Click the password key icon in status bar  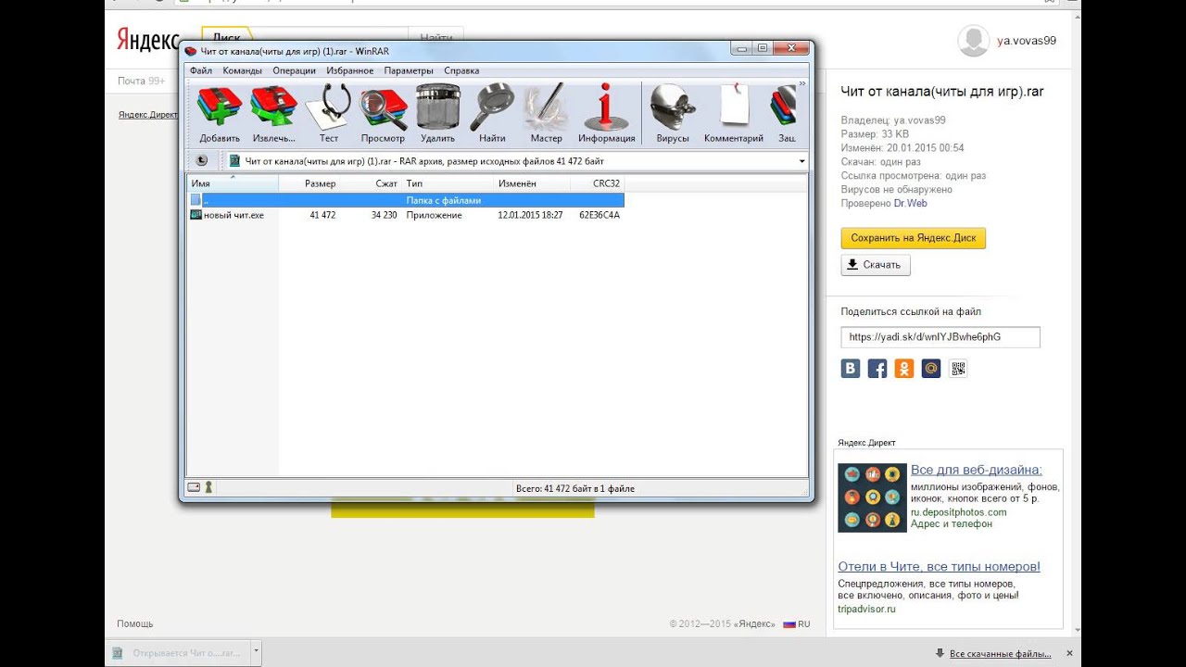pos(208,487)
